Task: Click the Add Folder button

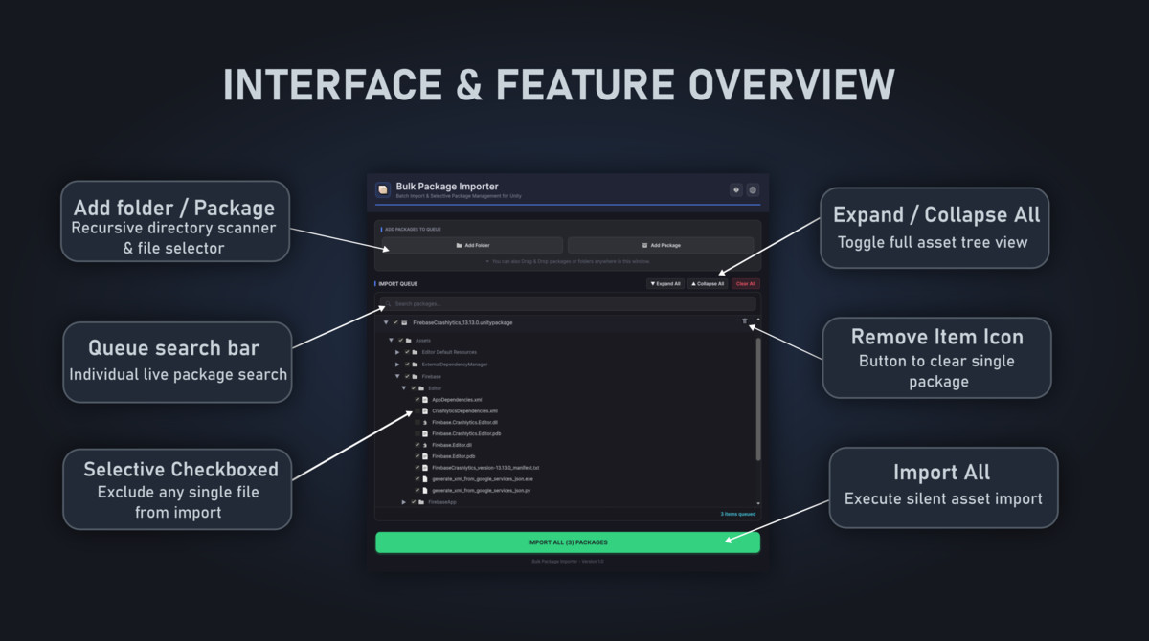Action: click(x=472, y=245)
